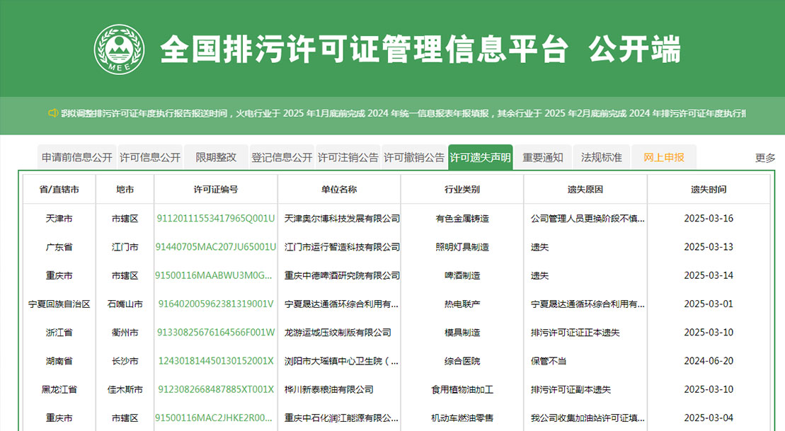Viewport: 785px width, 431px height.
Task: Open the 许可信息公开 tab
Action: click(151, 156)
